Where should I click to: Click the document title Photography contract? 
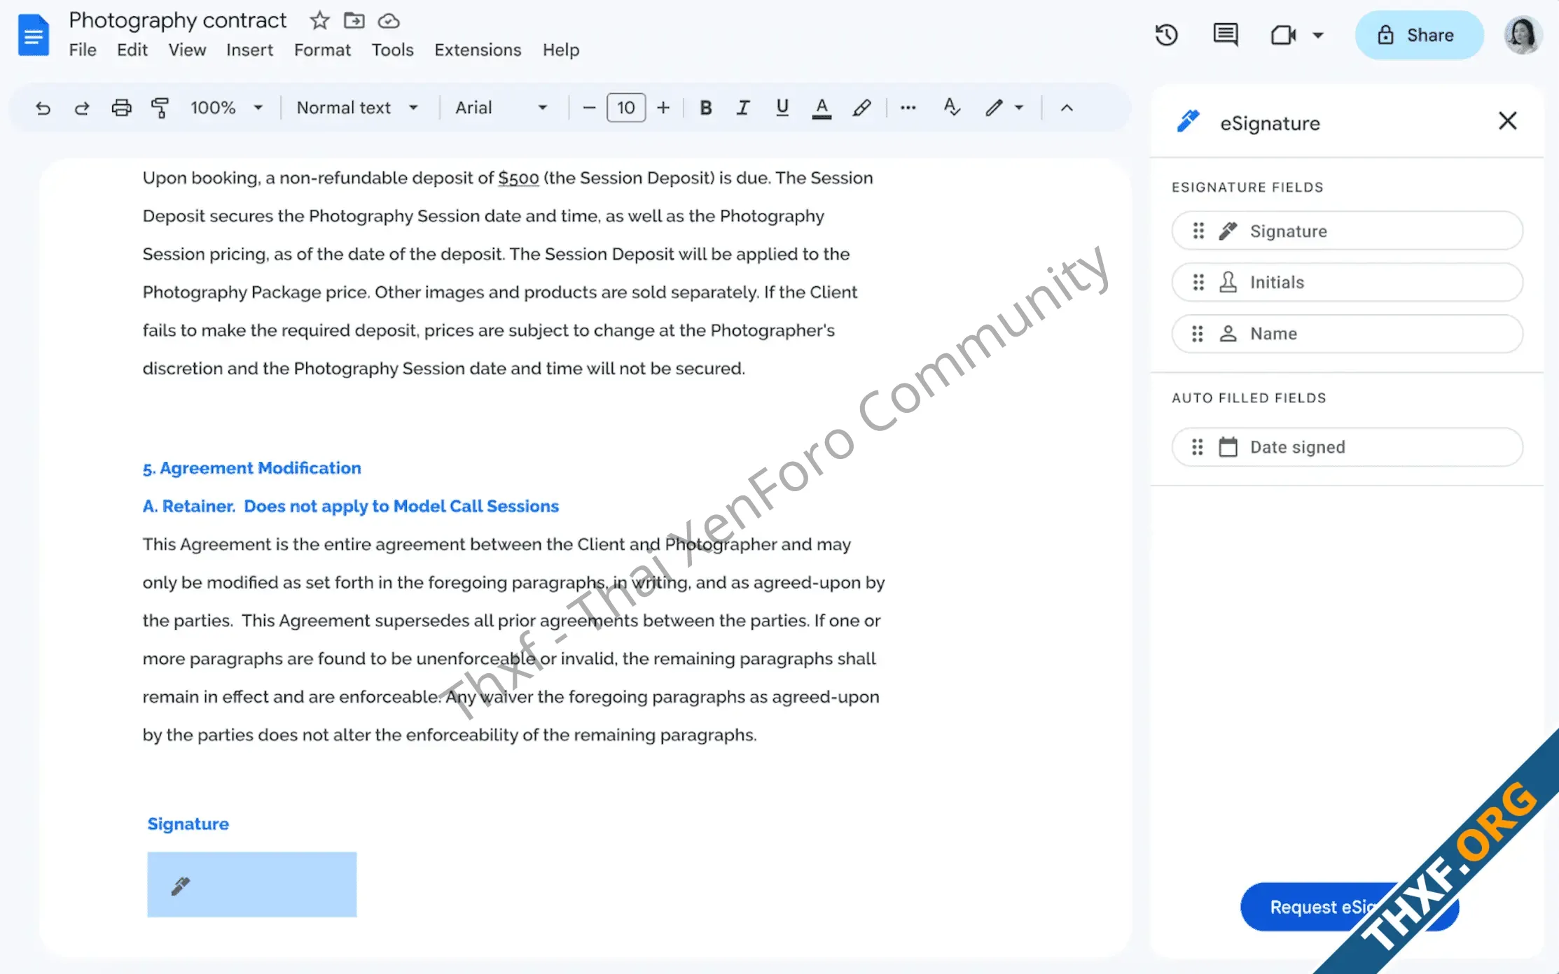point(178,20)
